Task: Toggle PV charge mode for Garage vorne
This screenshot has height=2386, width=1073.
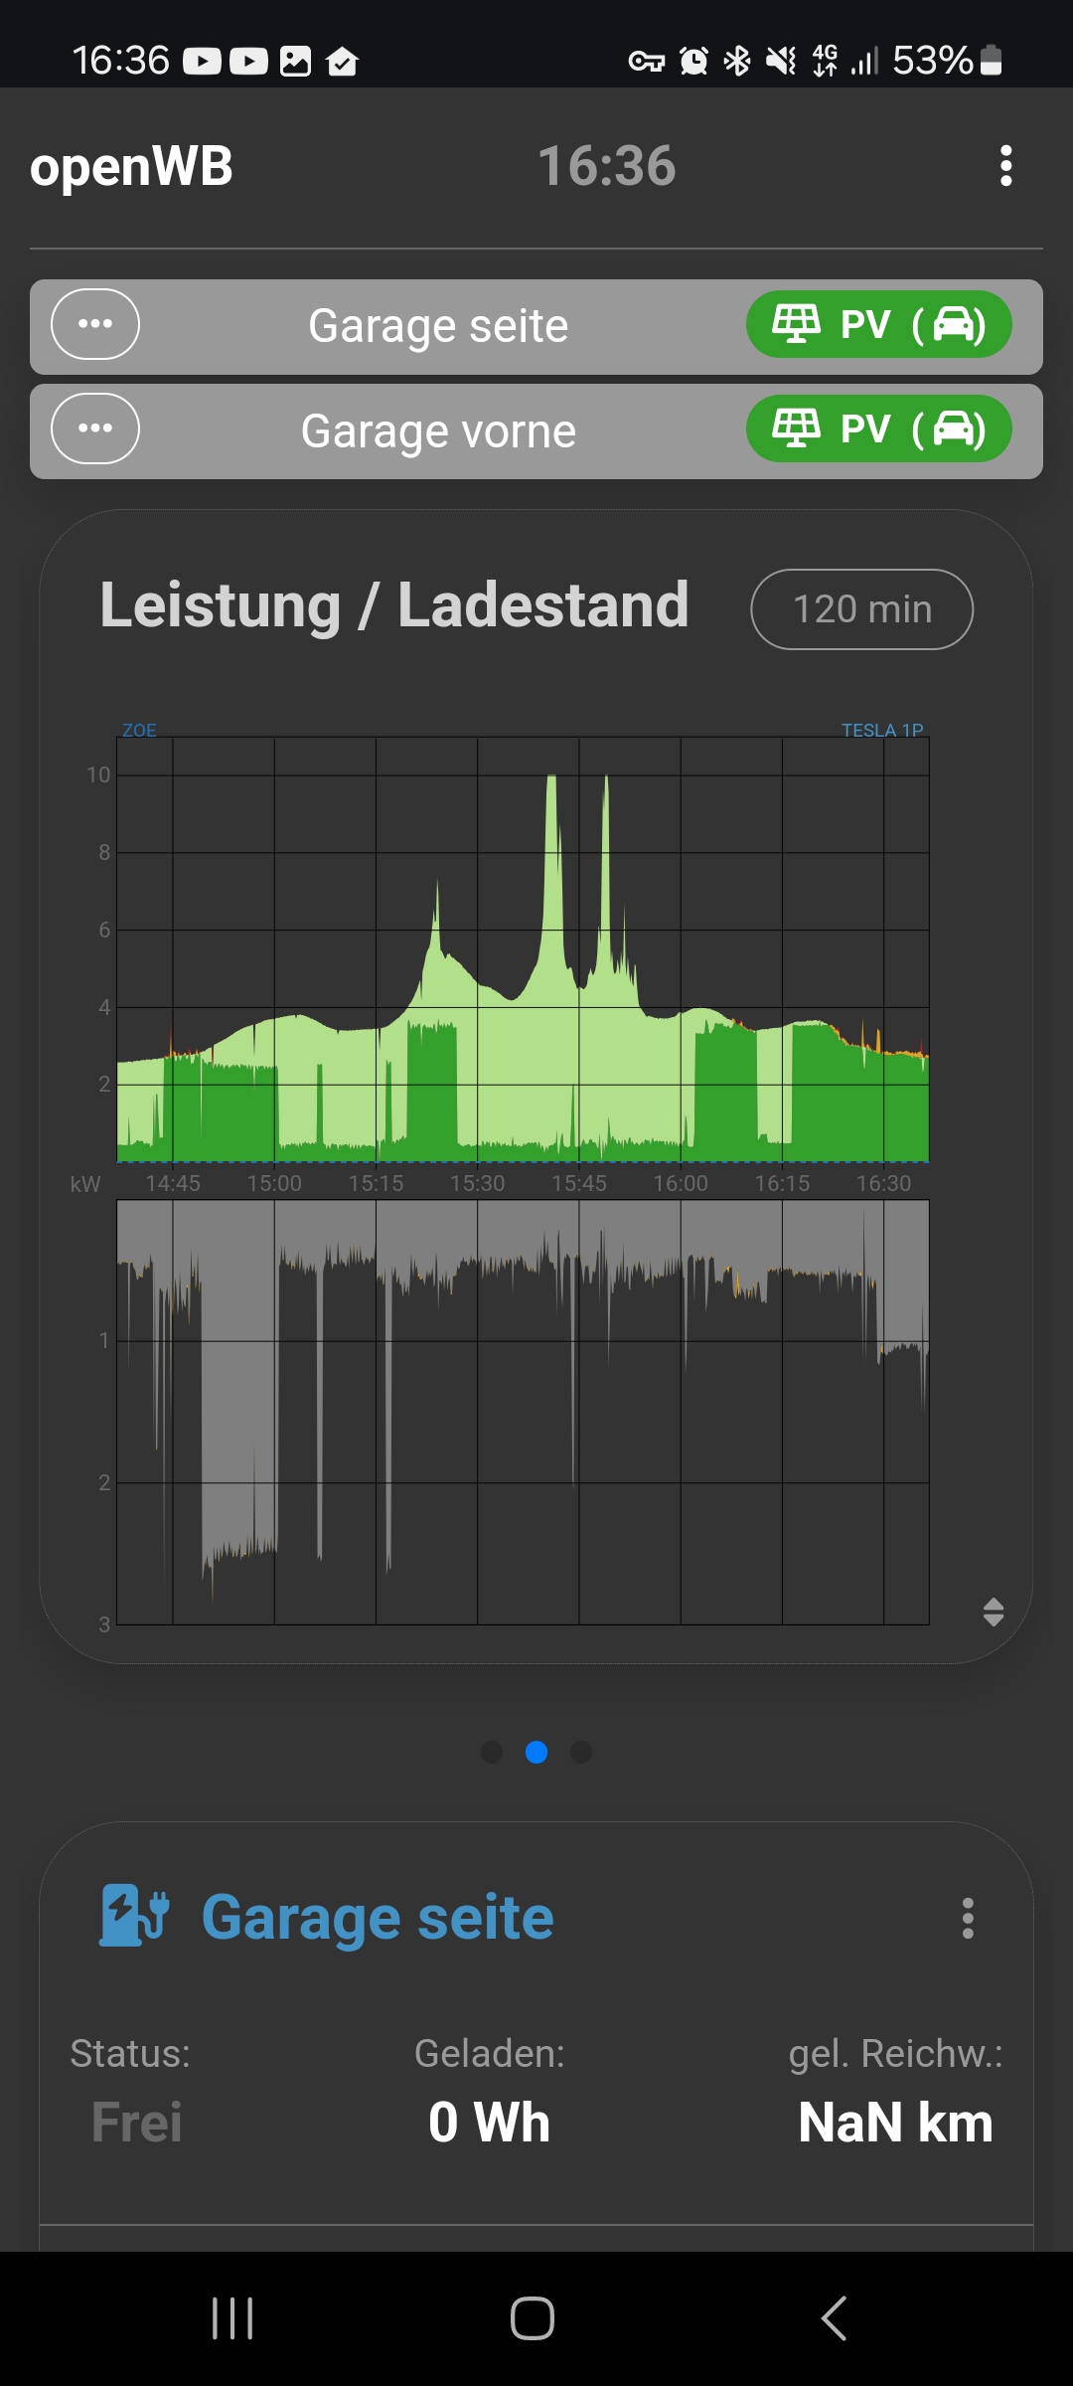Action: pos(878,429)
